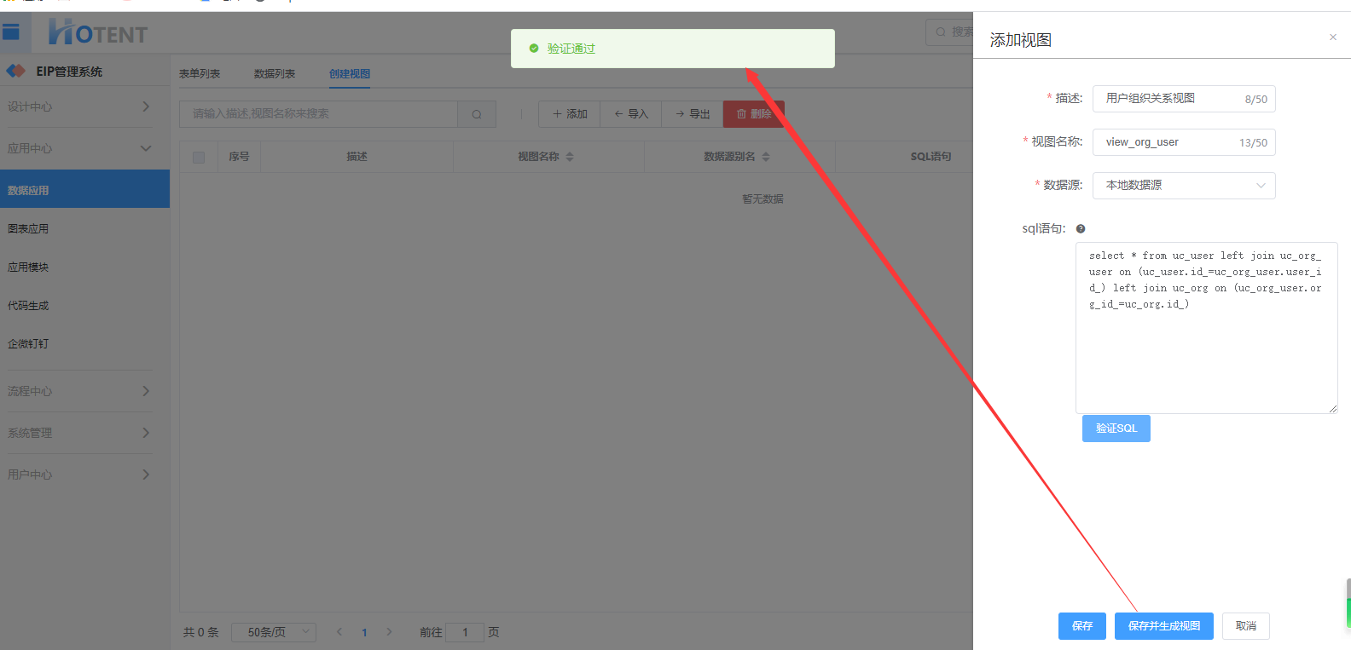Select 企微钉钉 in sidebar
The image size is (1351, 650).
click(85, 343)
